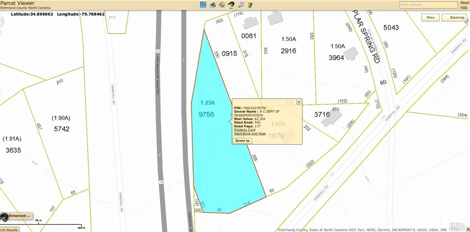Click the Enter address search field
This screenshot has height=232, width=470.
[x=428, y=5]
